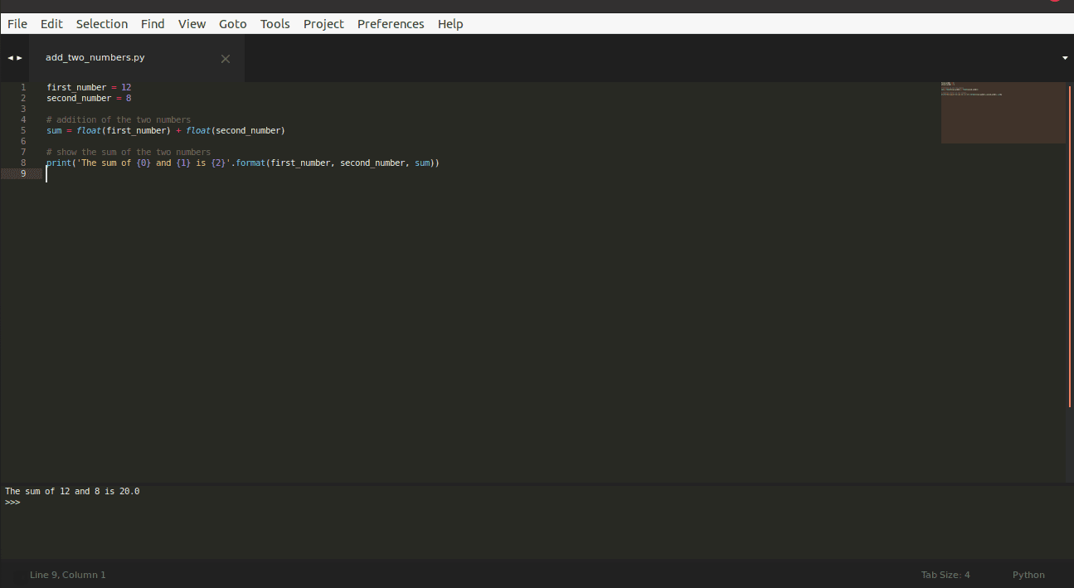Open the File menu
Viewport: 1074px width, 588px height.
pyautogui.click(x=17, y=23)
